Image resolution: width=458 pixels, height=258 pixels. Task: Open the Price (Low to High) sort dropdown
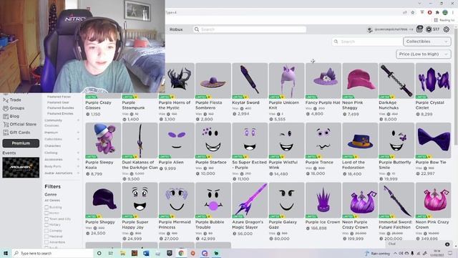pos(424,54)
